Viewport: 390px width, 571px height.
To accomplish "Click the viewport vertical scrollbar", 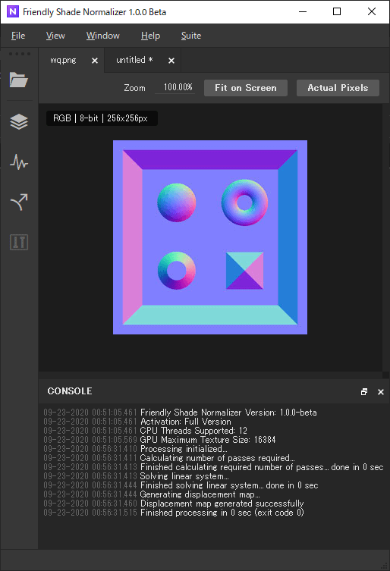I will pos(385,237).
